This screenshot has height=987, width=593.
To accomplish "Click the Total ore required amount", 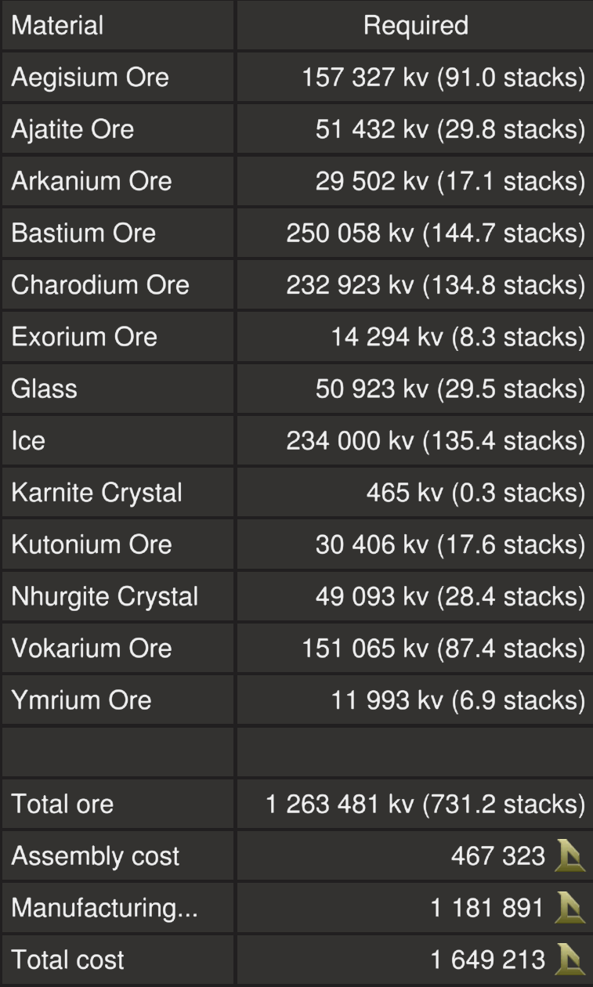I will (425, 804).
